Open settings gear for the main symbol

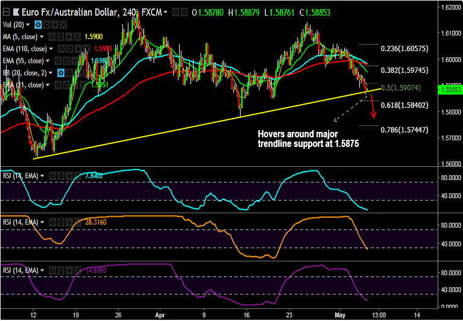point(184,12)
